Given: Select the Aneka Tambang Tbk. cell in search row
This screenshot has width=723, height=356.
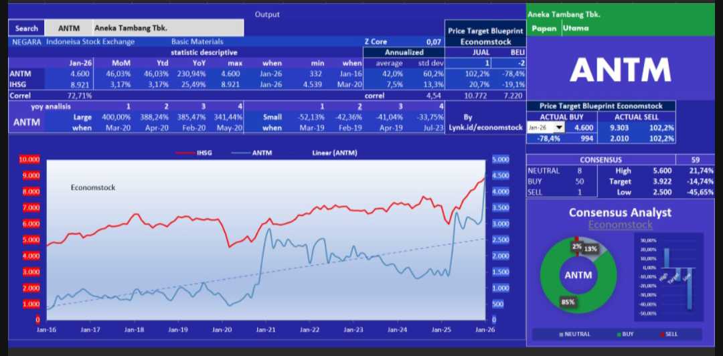Looking at the screenshot, I should pos(168,28).
